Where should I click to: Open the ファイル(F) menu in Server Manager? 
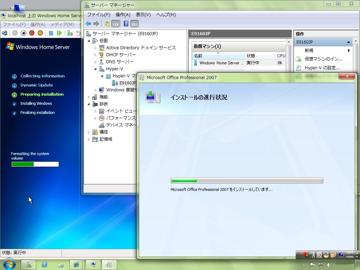(98, 15)
